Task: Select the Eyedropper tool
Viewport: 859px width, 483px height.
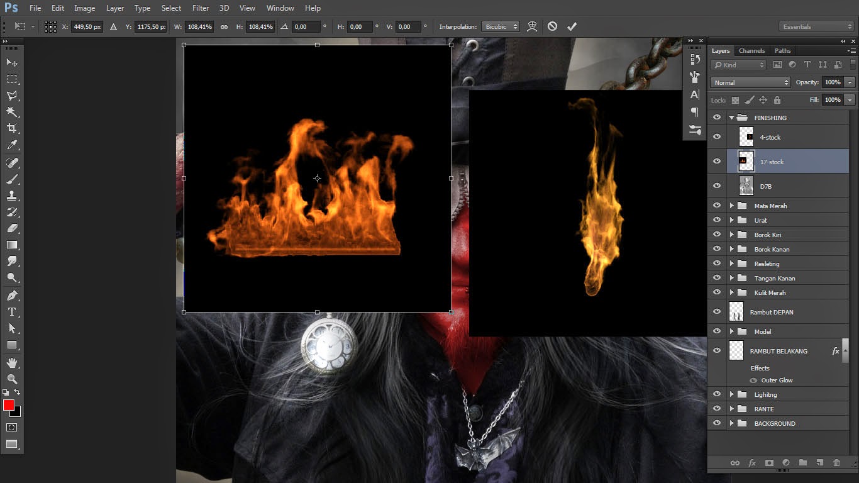Action: (12, 145)
